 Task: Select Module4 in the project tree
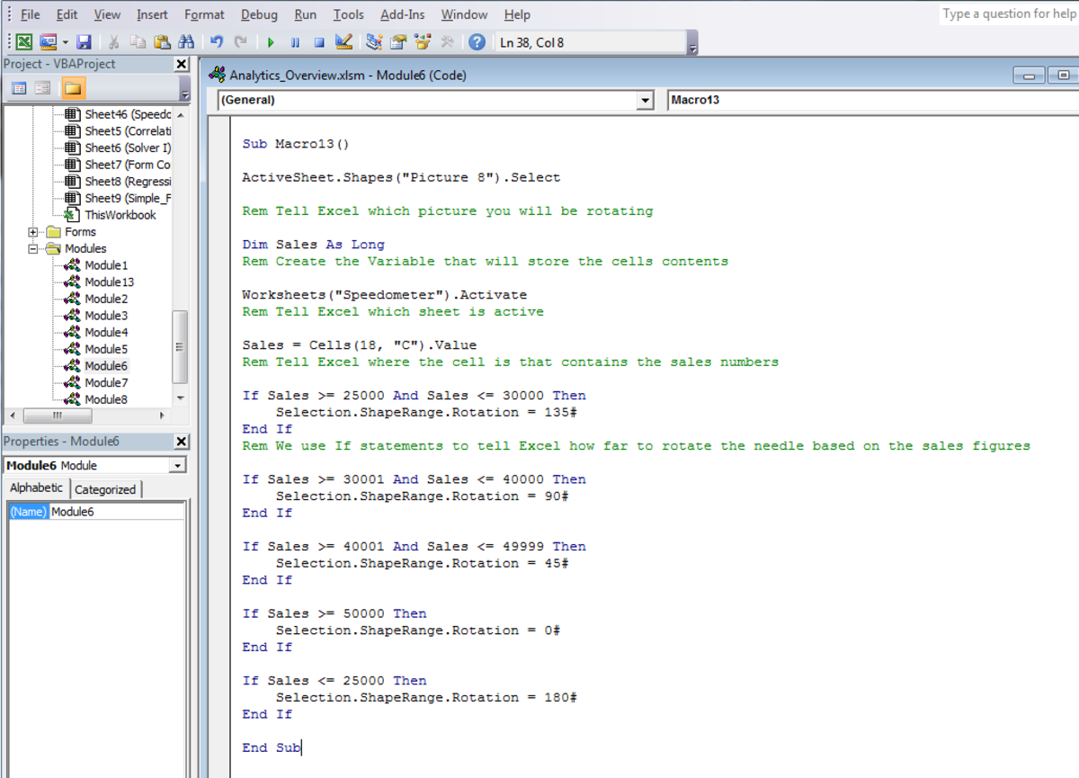tap(106, 333)
